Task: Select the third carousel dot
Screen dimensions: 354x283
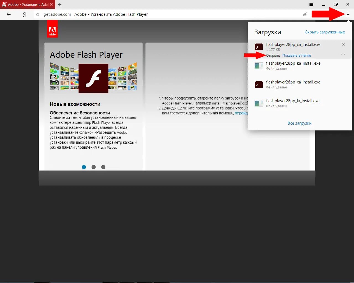Action: point(103,167)
